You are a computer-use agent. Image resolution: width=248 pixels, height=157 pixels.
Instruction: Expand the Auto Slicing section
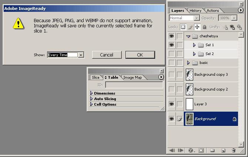(91, 99)
